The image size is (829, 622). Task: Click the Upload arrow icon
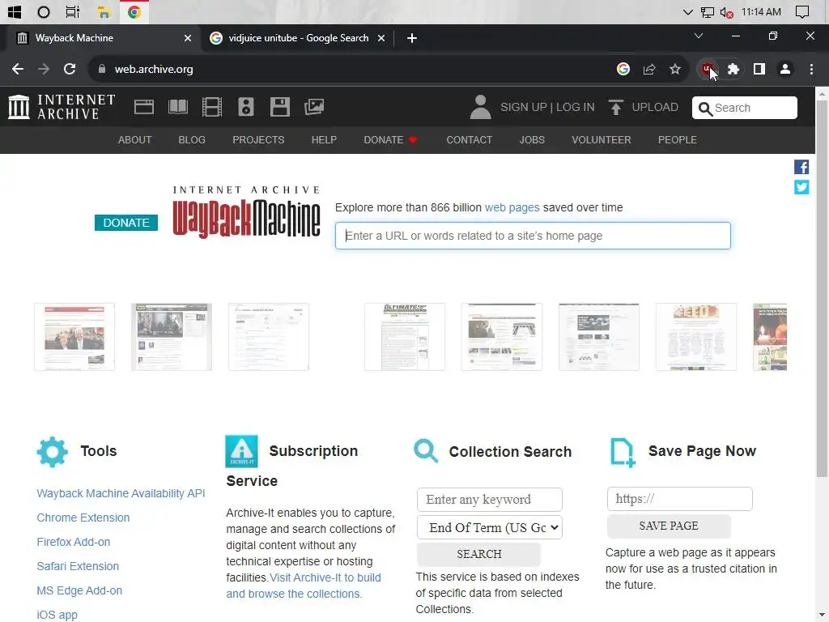[615, 107]
